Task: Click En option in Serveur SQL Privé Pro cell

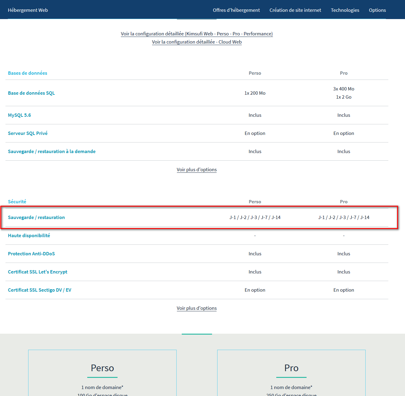Action: tap(344, 133)
